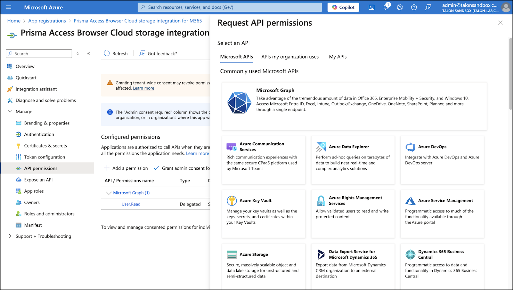Switch to APIs my organization uses tab

pyautogui.click(x=290, y=57)
